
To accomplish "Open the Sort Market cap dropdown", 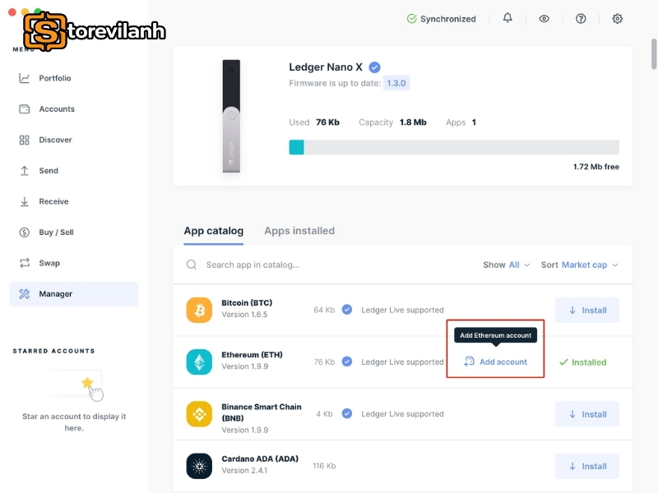I will tap(579, 265).
